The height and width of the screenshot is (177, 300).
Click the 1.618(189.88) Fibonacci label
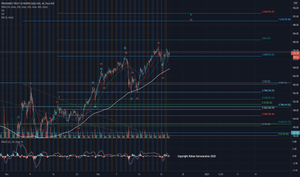pos(285,19)
